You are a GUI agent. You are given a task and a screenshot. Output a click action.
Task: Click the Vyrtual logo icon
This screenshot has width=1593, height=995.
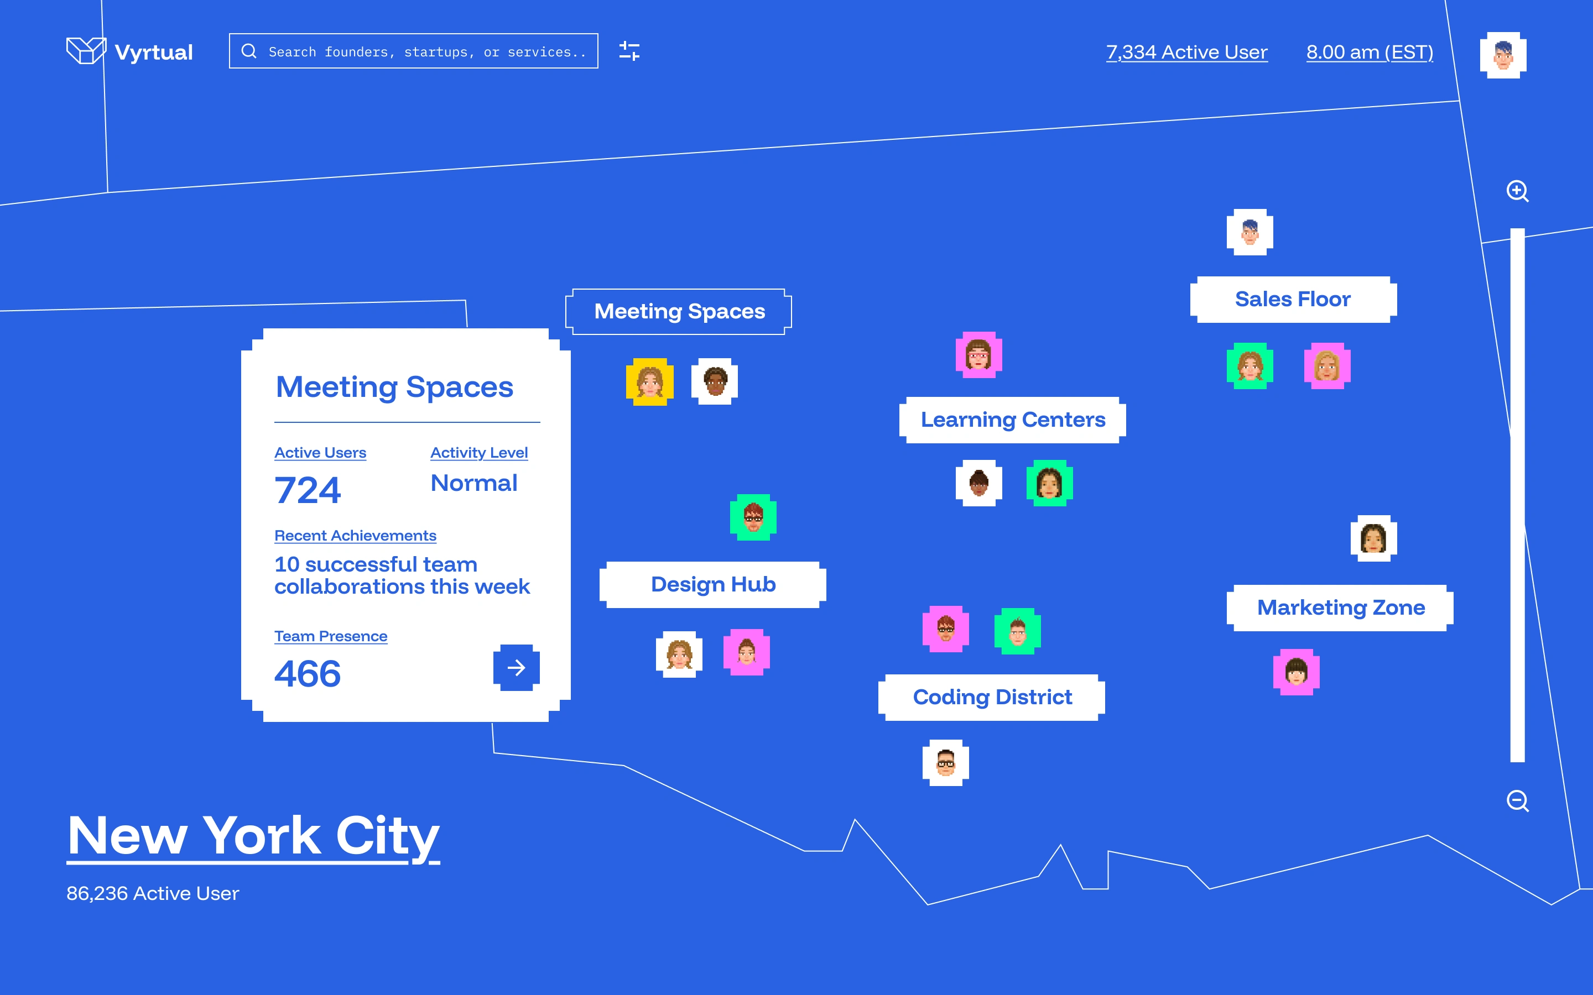click(x=86, y=51)
